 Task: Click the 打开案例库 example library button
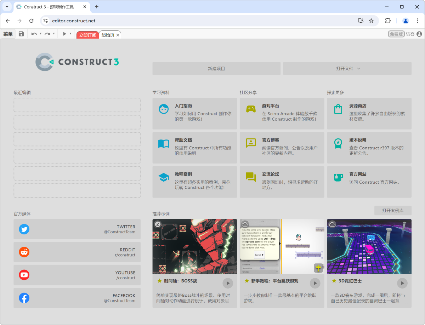[x=393, y=210]
